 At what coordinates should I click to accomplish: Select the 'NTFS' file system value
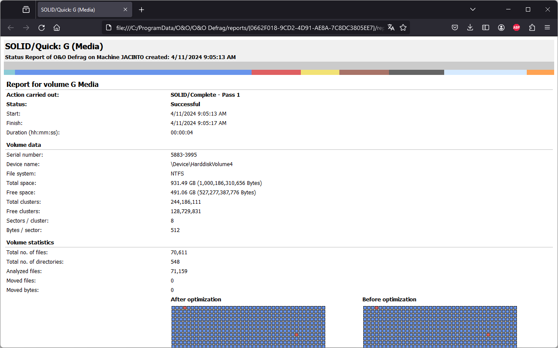(x=177, y=173)
